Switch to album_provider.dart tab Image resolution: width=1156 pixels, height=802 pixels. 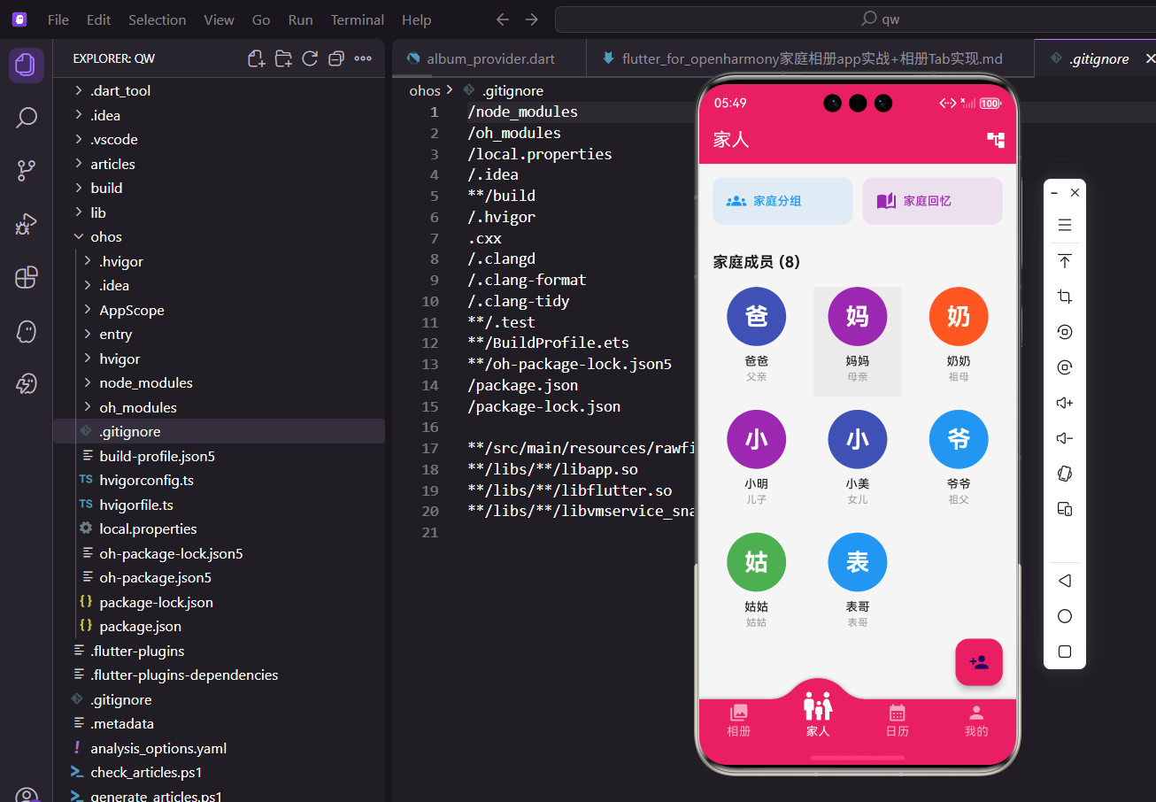(x=489, y=58)
